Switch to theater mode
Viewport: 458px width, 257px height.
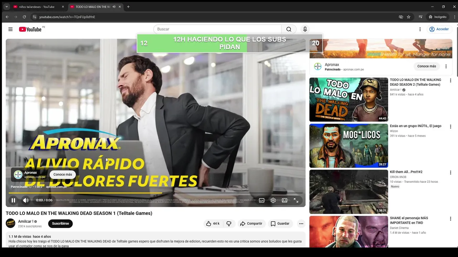point(284,200)
